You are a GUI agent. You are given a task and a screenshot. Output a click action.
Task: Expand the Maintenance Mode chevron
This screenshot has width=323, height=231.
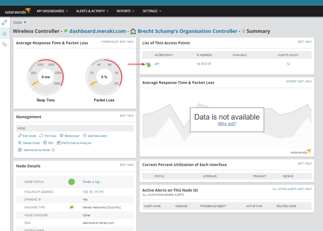click(53, 150)
